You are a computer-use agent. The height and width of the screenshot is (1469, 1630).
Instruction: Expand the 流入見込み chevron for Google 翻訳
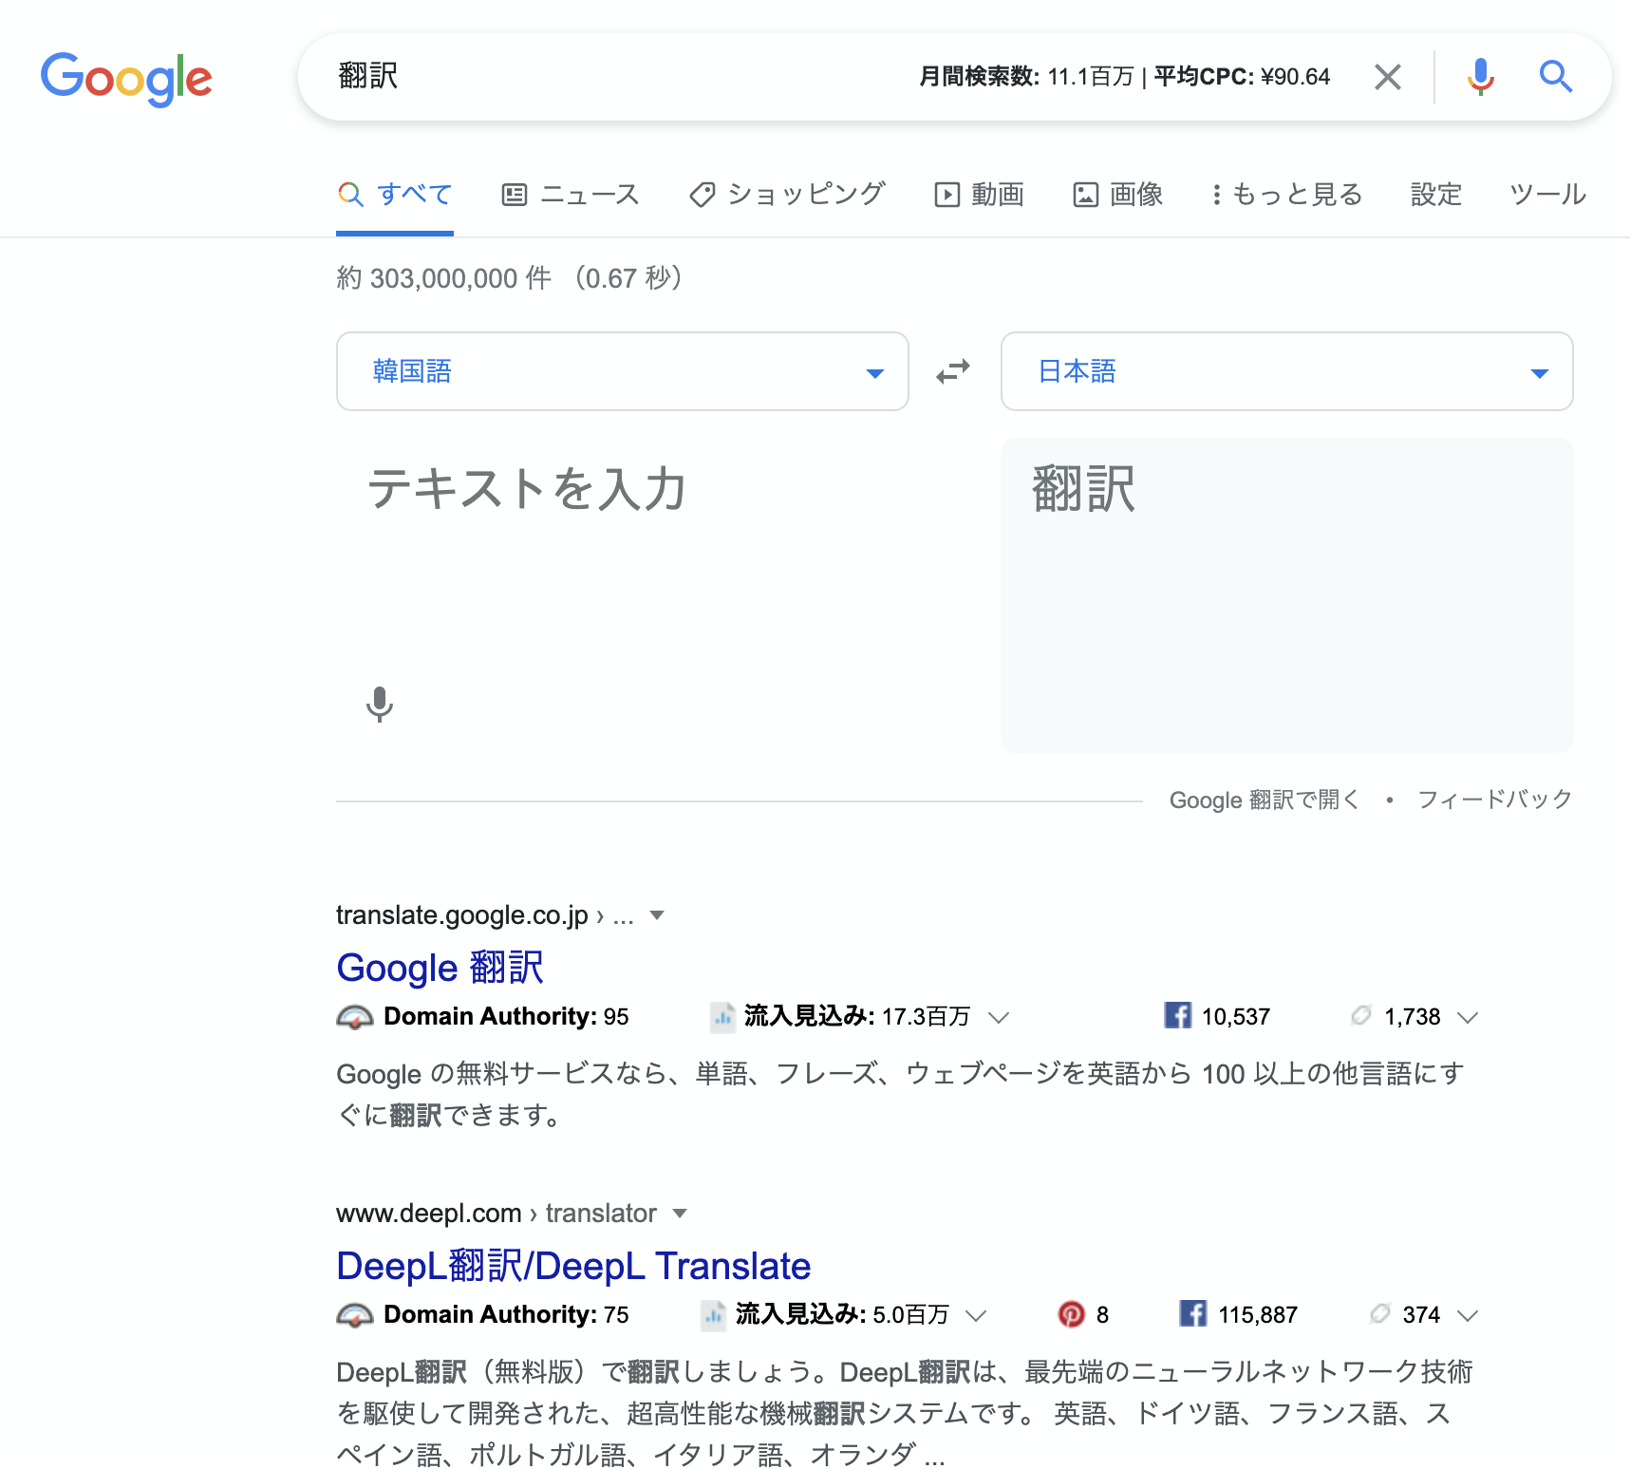point(998,1017)
